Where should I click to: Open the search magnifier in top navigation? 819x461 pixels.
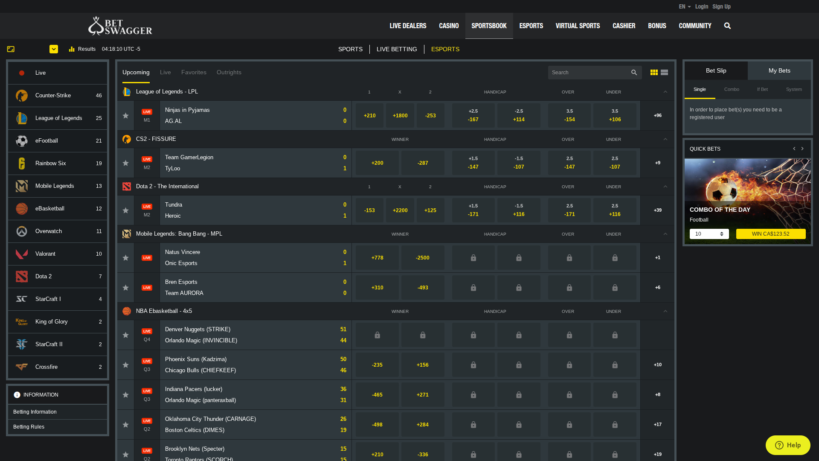click(727, 26)
